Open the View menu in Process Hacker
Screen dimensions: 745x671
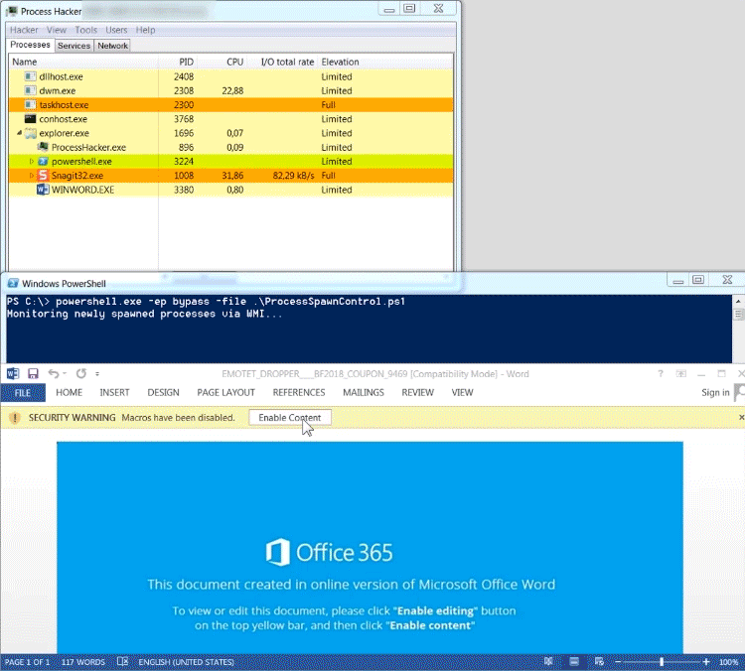point(56,30)
